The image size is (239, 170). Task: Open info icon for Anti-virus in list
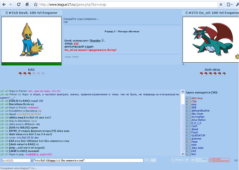click(187, 98)
